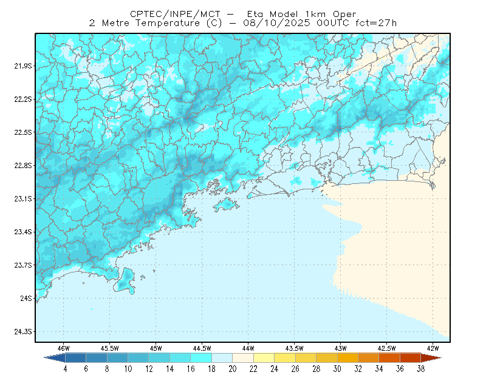
Task: Click the 4-6 degree dark blue swatch
Action: [x=75, y=358]
